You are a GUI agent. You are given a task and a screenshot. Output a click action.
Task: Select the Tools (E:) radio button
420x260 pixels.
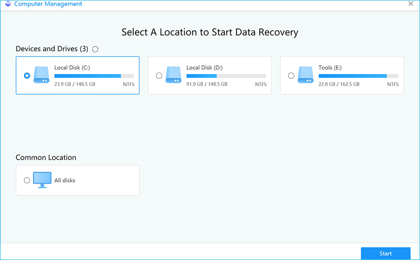point(291,75)
